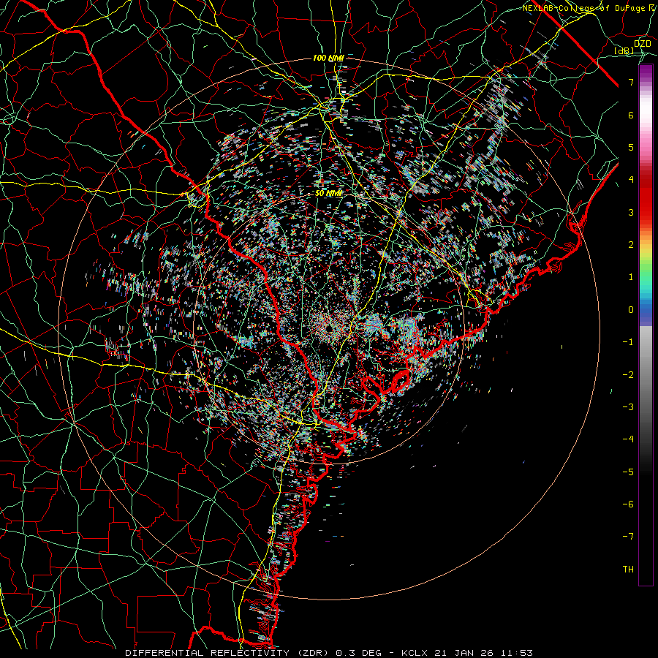Click the "KCLX 21 JAN 26 11:53" timestamp
Image resolution: width=658 pixels, height=658 pixels.
pos(467,653)
